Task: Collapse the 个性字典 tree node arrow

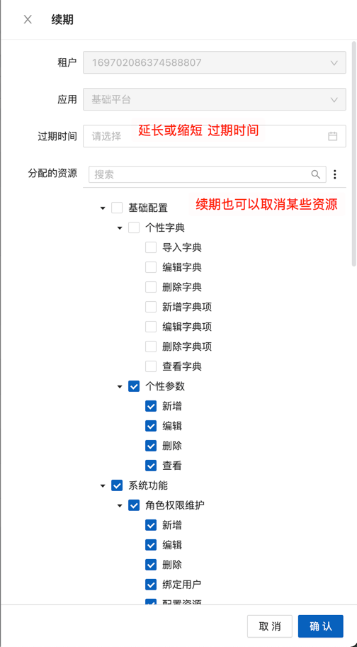Action: [120, 227]
